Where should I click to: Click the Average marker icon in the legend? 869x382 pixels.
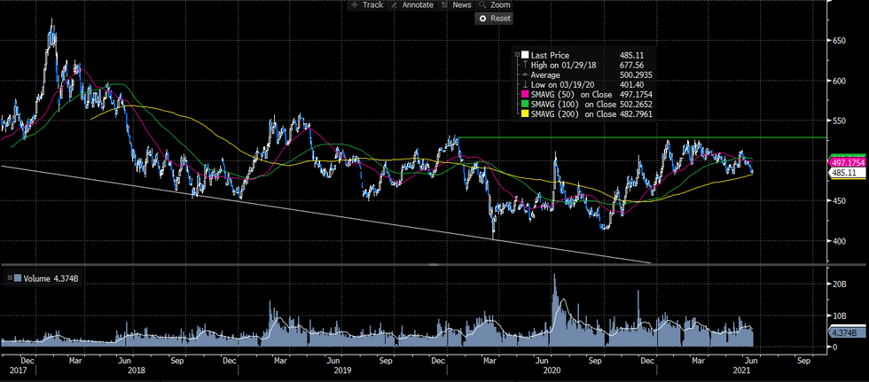coord(527,74)
